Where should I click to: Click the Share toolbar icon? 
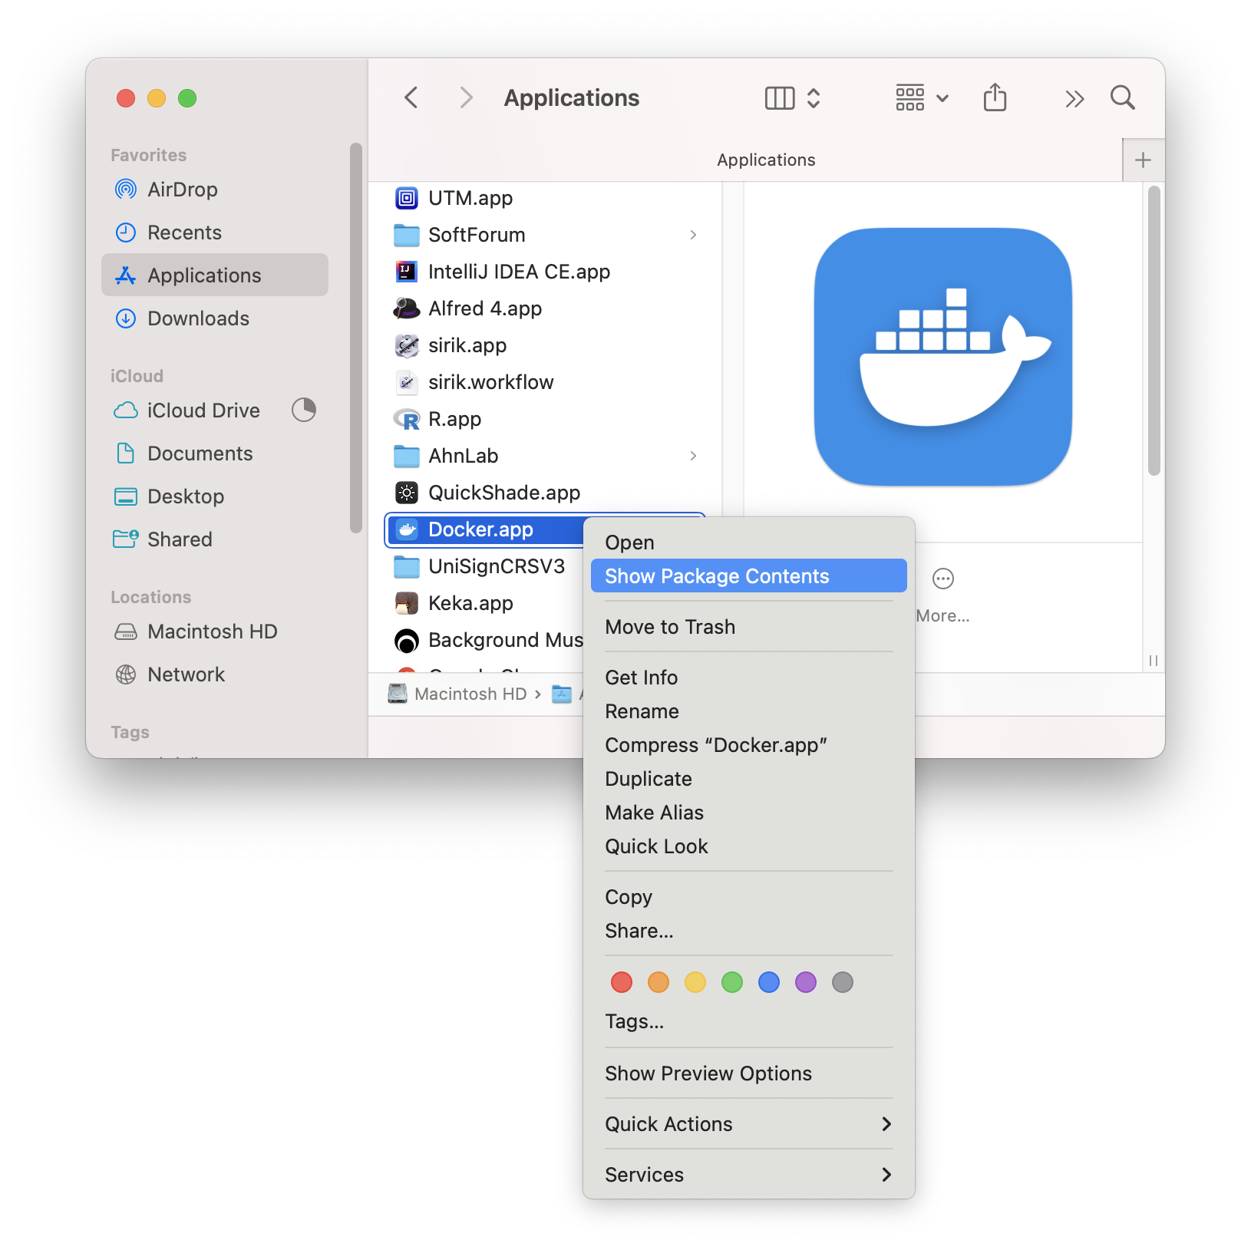(x=995, y=97)
